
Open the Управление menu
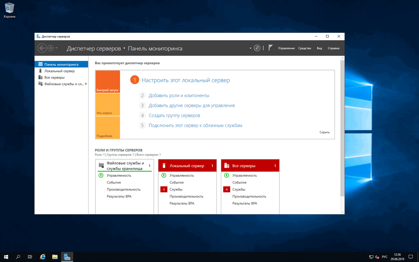[286, 48]
